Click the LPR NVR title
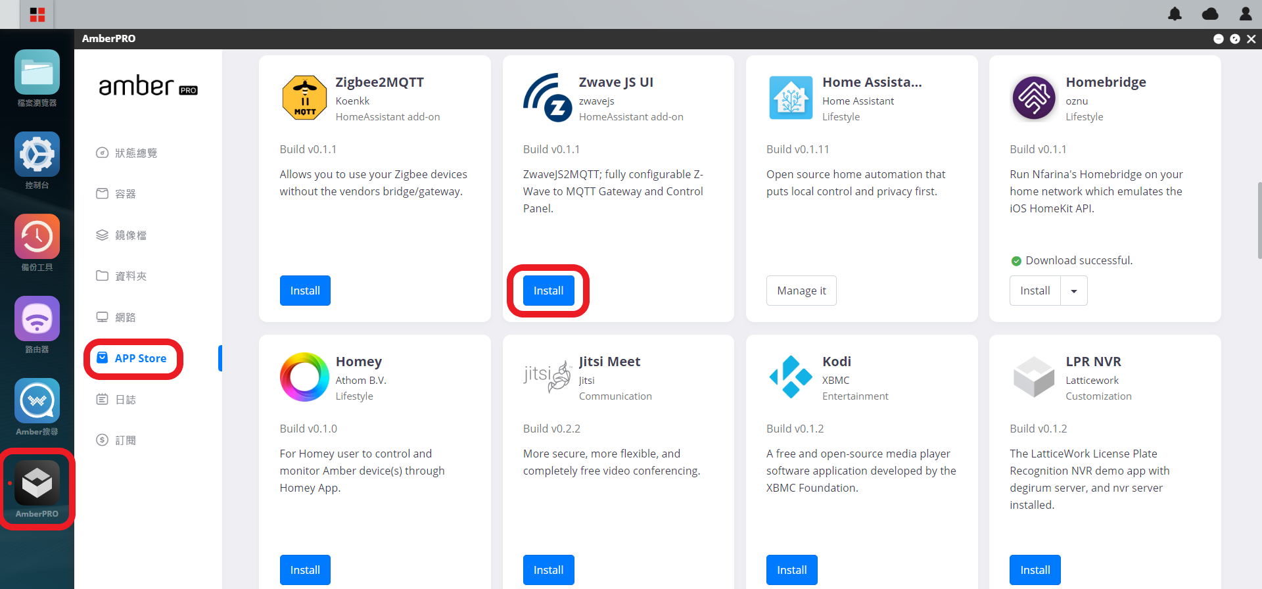 pyautogui.click(x=1093, y=362)
